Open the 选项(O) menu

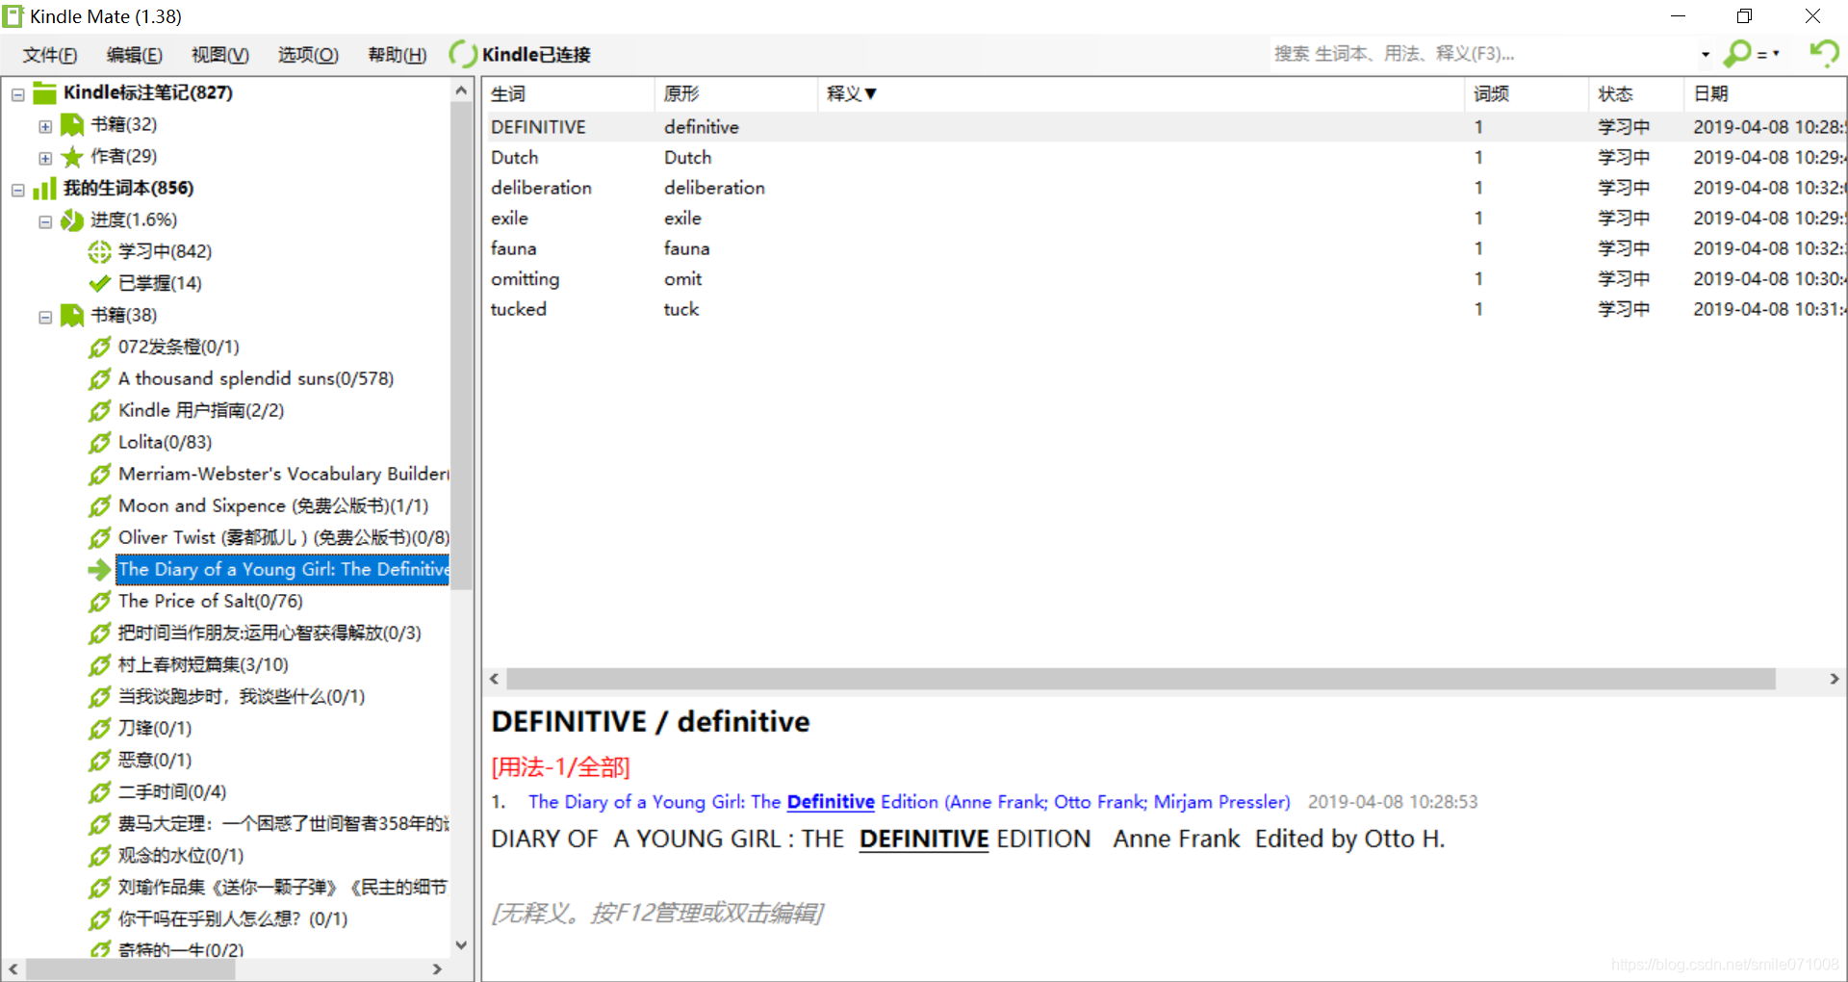click(x=308, y=55)
